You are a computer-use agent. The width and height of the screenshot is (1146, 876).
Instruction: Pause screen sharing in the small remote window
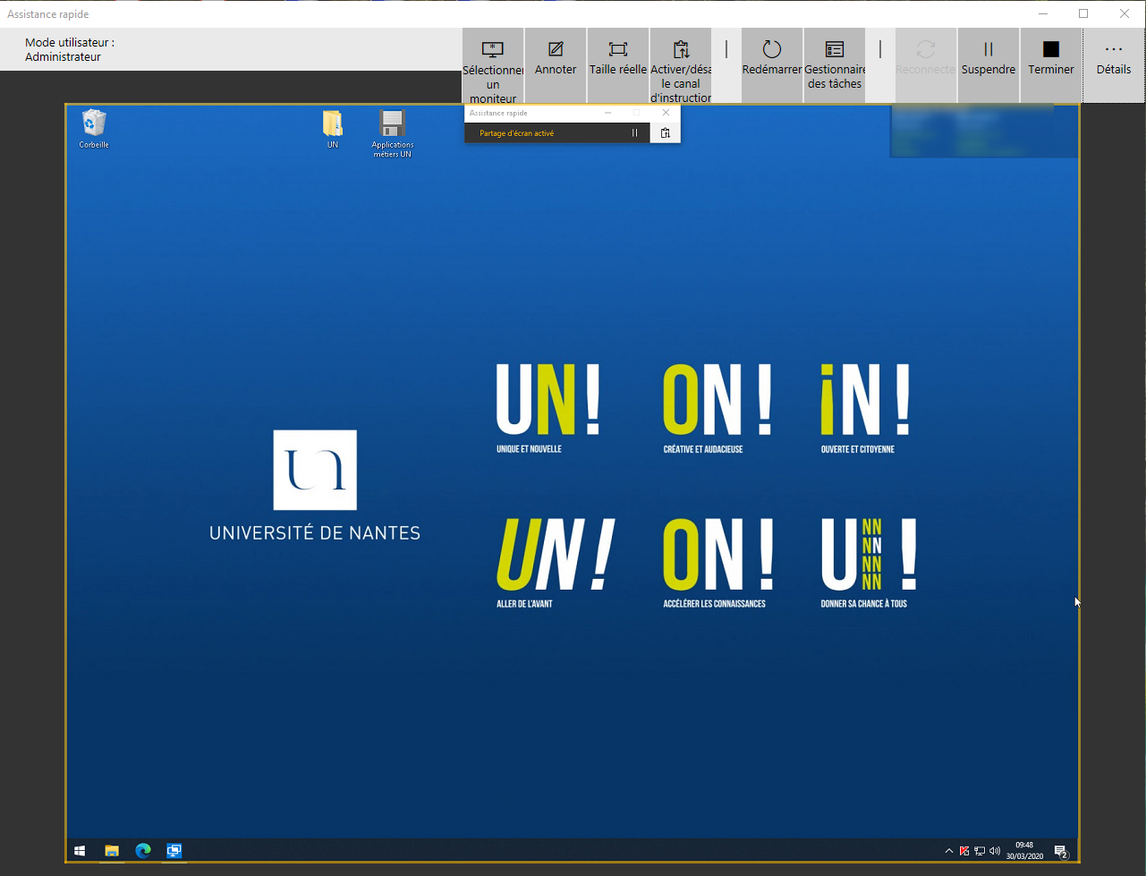pyautogui.click(x=635, y=133)
